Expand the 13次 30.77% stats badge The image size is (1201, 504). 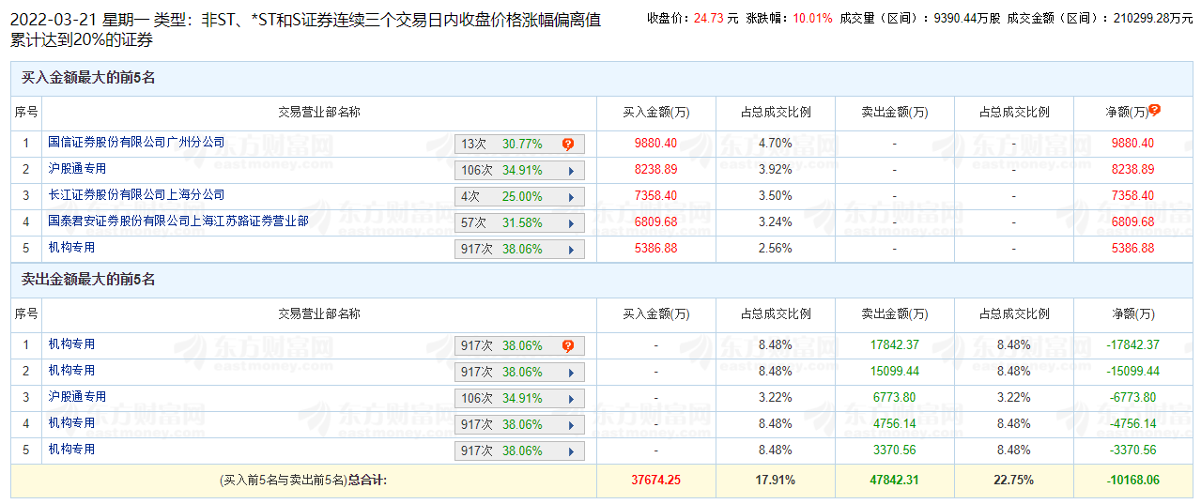tap(519, 144)
